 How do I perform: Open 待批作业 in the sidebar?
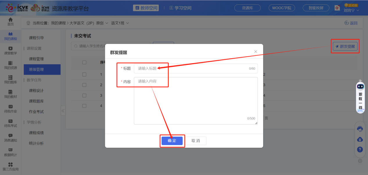point(10,108)
